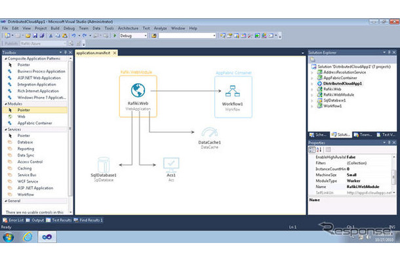400x262 pixels.
Task: Click the Name property value Rafiki.WebModule
Action: [363, 187]
